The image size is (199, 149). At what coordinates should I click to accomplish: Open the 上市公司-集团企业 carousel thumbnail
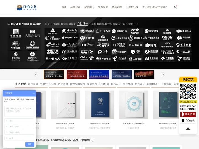(x=77, y=74)
